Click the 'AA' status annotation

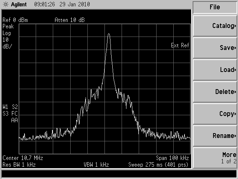click(x=15, y=120)
